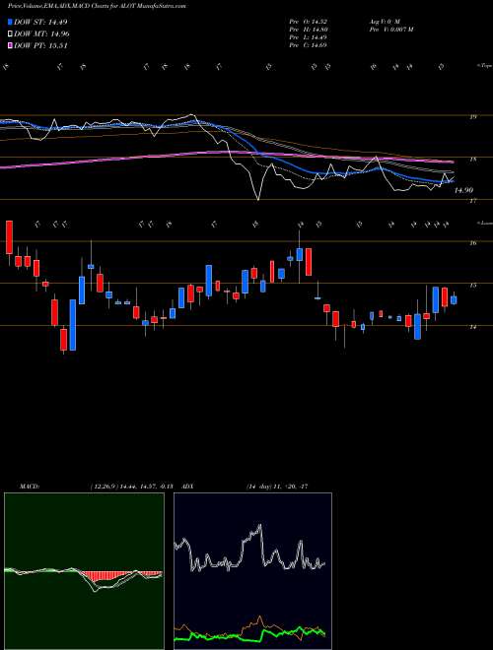The height and width of the screenshot is (650, 493).
Task: Click the tall blue candle near chart's left low
Action: click(73, 325)
